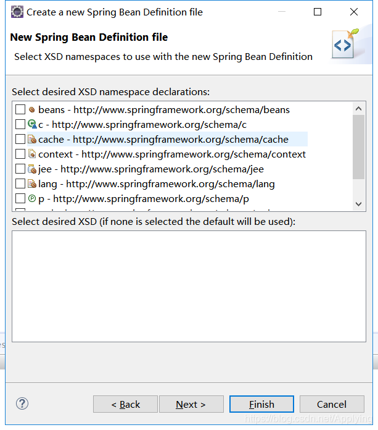Screen dimensions: 378x430
Task: Select the c schema URL row
Action: [142, 125]
